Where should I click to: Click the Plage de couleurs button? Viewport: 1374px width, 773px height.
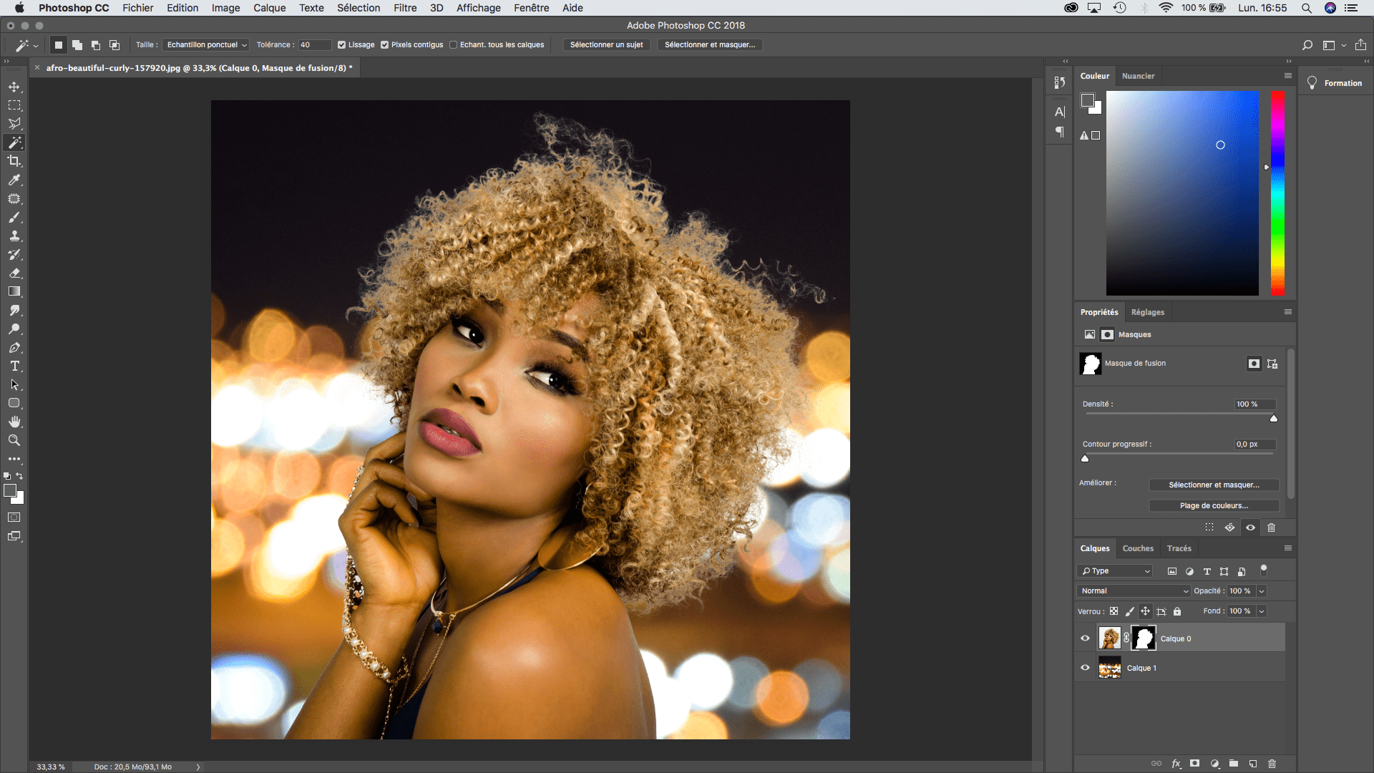click(x=1213, y=505)
